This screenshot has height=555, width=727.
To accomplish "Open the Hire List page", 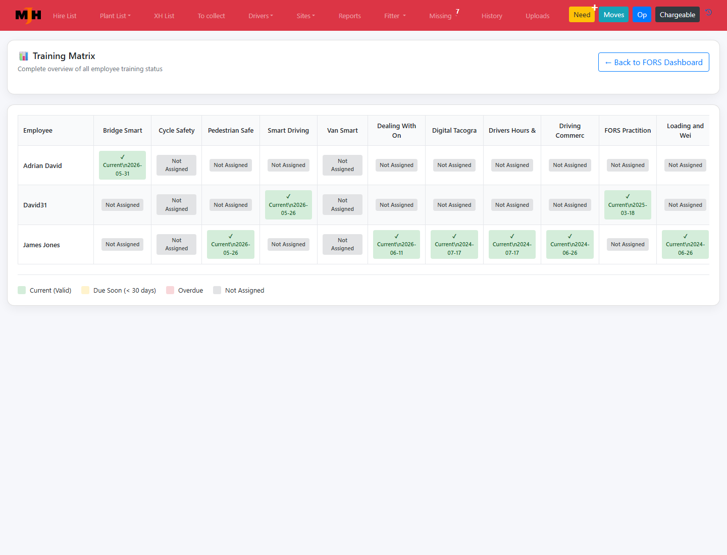I will coord(65,16).
